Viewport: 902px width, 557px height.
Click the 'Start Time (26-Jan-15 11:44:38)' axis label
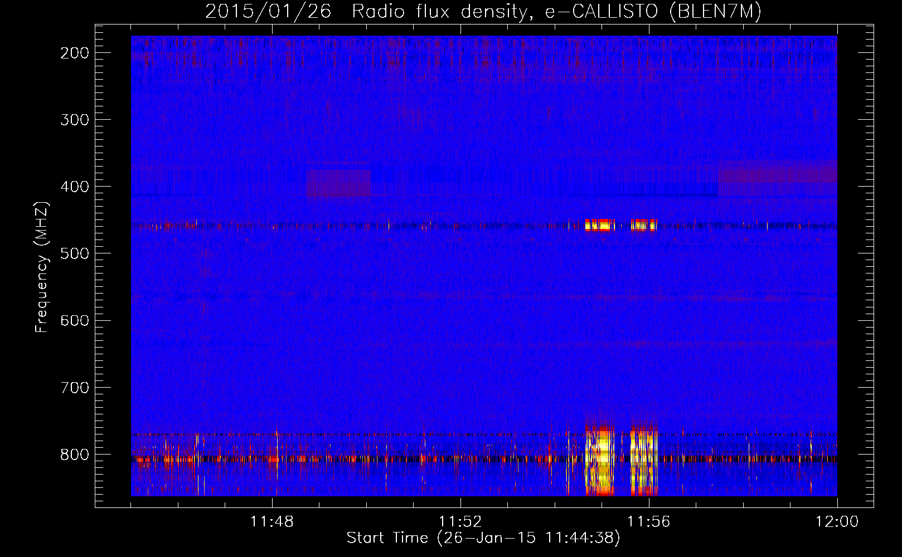[x=483, y=538]
